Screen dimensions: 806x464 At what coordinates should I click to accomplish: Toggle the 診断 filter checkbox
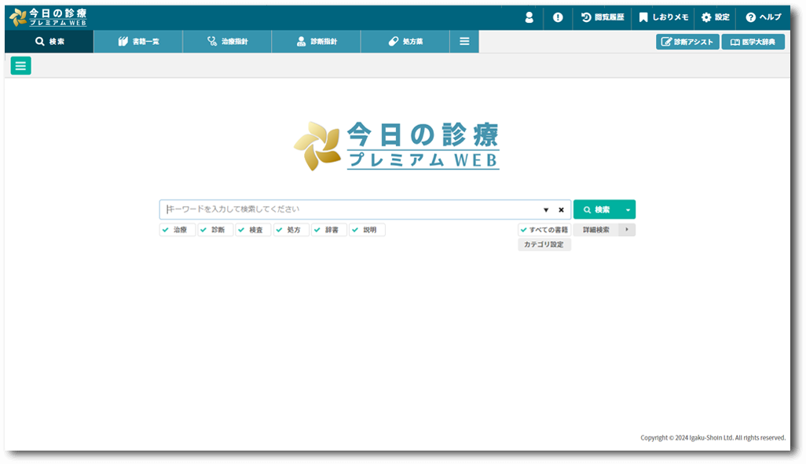tap(215, 230)
